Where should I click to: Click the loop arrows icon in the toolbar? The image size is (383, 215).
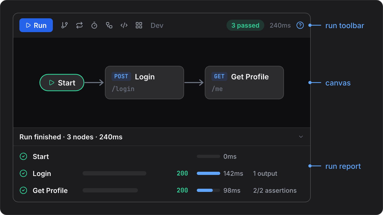pyautogui.click(x=79, y=25)
